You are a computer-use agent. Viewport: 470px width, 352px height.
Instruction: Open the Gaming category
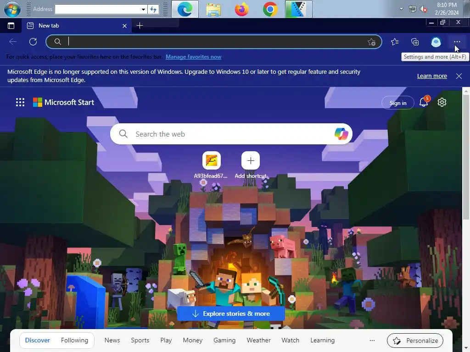point(224,341)
